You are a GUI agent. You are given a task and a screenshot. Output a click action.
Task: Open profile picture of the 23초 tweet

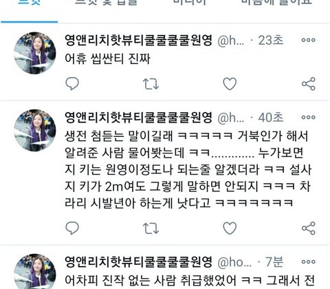pyautogui.click(x=35, y=53)
